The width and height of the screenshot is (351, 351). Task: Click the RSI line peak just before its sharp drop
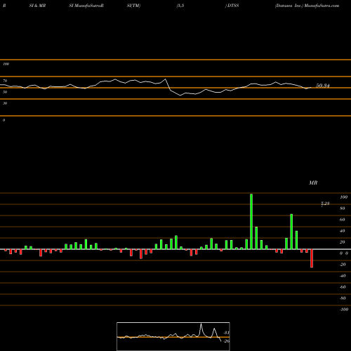166,79
